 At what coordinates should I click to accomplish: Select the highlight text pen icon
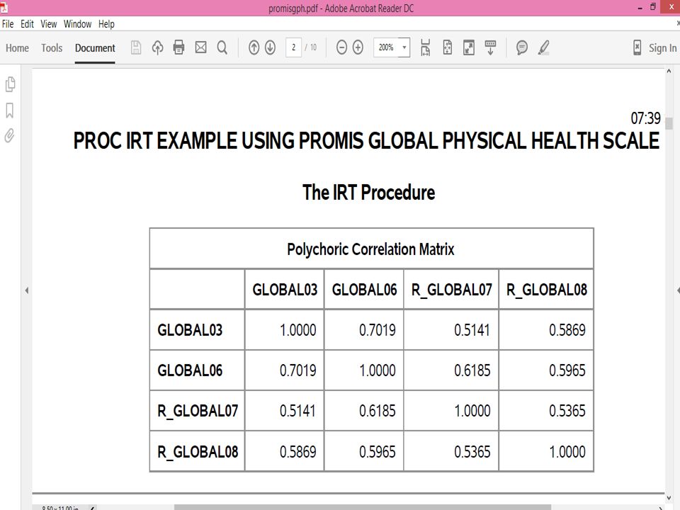pyautogui.click(x=544, y=47)
